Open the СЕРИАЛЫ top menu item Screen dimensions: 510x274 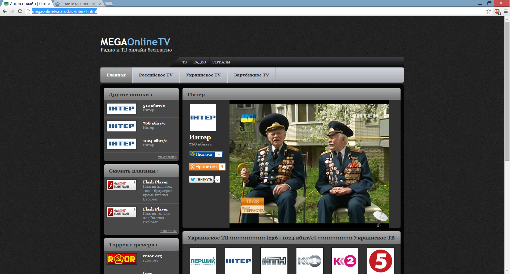coord(221,62)
